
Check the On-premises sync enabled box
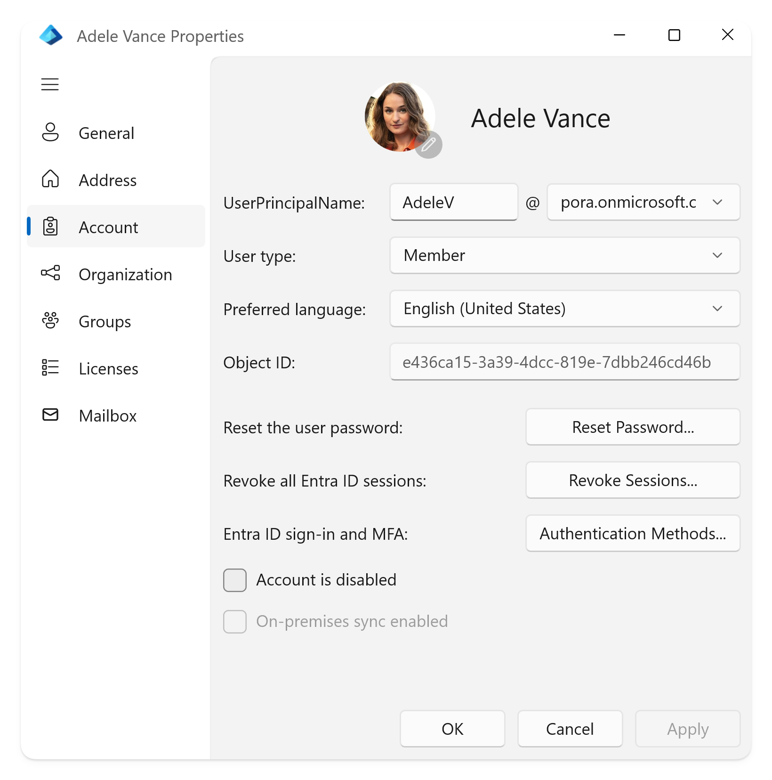click(234, 622)
